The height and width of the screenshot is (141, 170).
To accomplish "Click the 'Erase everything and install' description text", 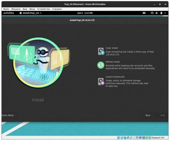I will click(130, 53).
